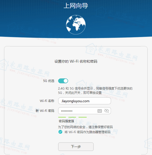Screen dimensions: 152x155
Task: Open the virtual keyboard in the password field
Action: (x=100, y=111)
